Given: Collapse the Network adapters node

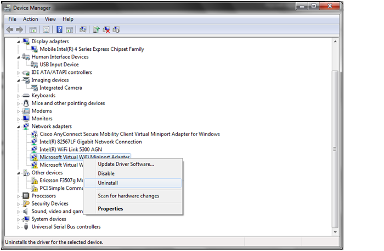Looking at the screenshot, I should click(x=19, y=127).
